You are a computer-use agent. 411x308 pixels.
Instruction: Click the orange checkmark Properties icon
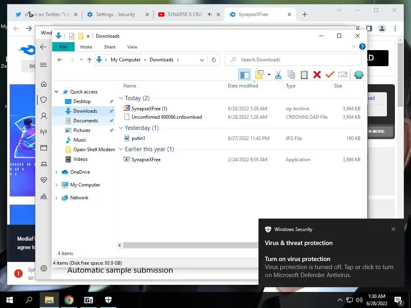330,75
